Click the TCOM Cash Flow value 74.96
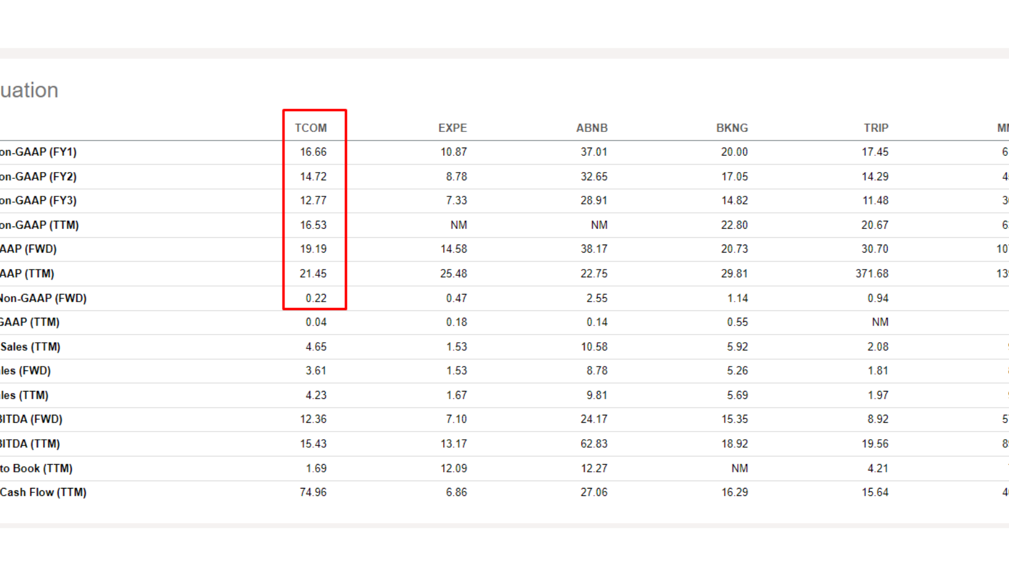Viewport: 1009px width, 568px height. point(313,492)
